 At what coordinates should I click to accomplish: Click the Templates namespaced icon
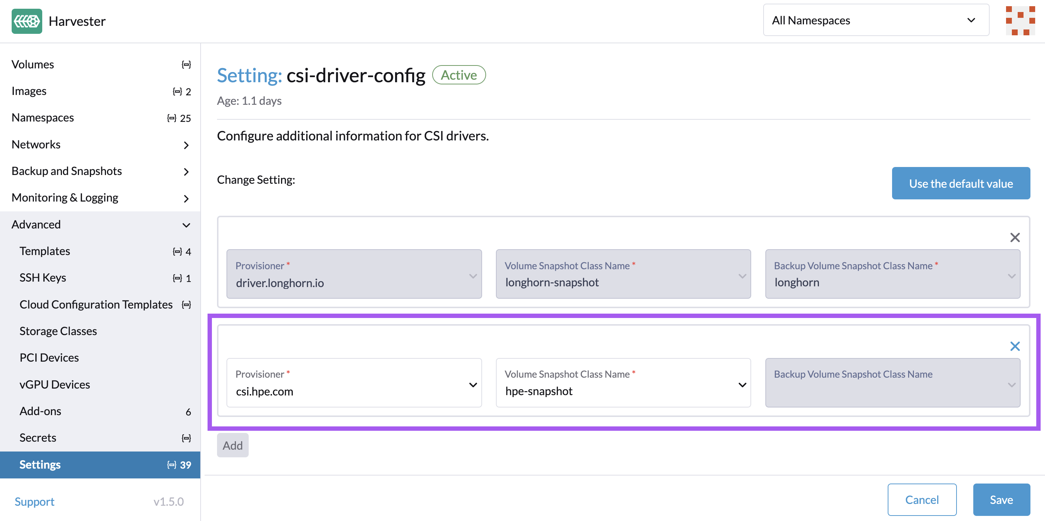[x=177, y=251]
